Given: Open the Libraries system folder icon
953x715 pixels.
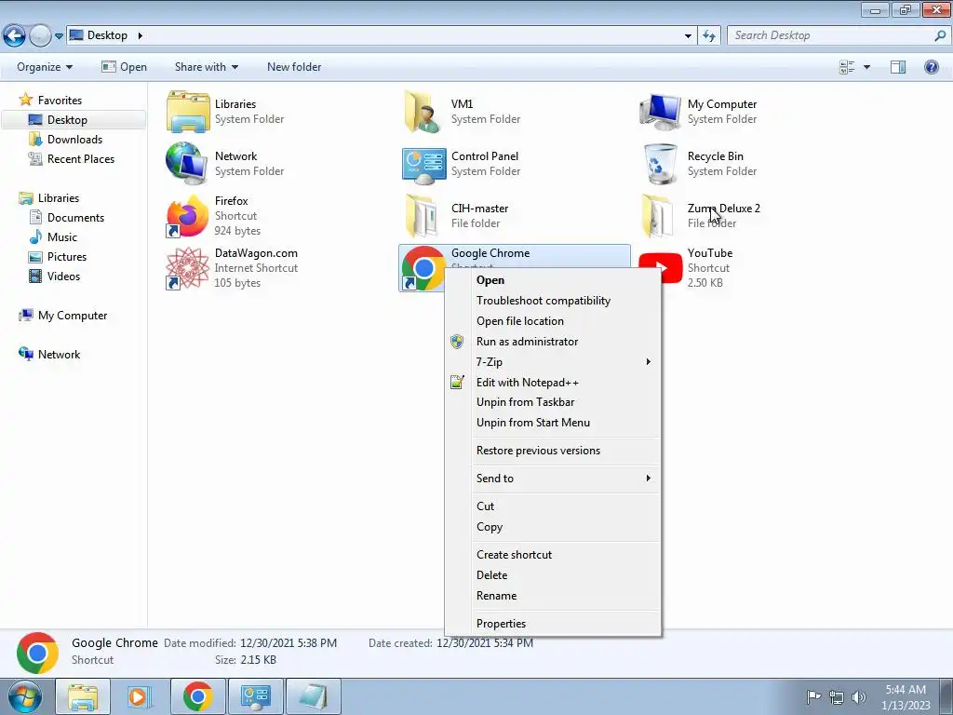Looking at the screenshot, I should 188,112.
